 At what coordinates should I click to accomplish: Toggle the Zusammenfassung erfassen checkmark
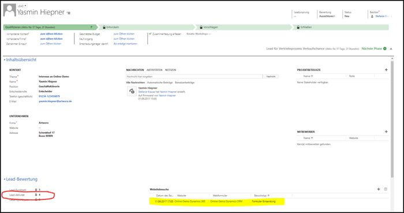(150, 33)
